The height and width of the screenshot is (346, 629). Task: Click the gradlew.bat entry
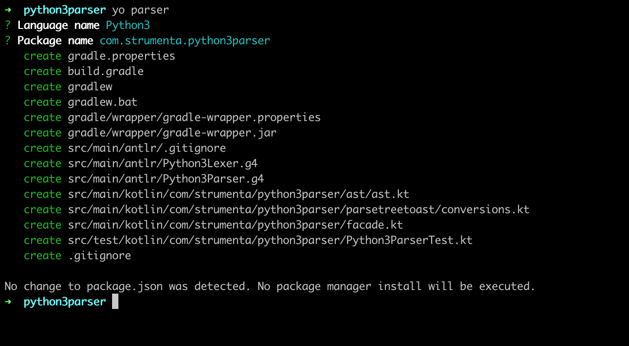point(103,102)
